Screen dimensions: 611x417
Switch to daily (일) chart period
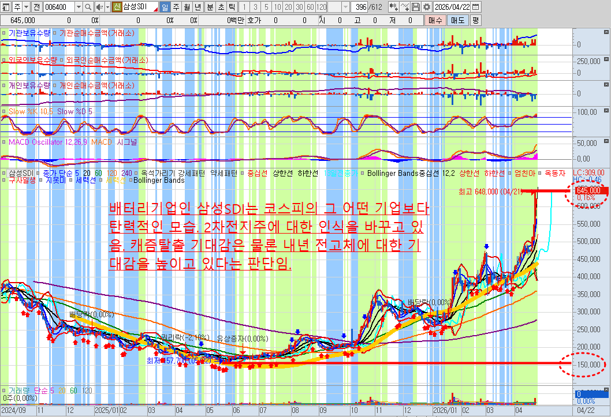(165, 7)
